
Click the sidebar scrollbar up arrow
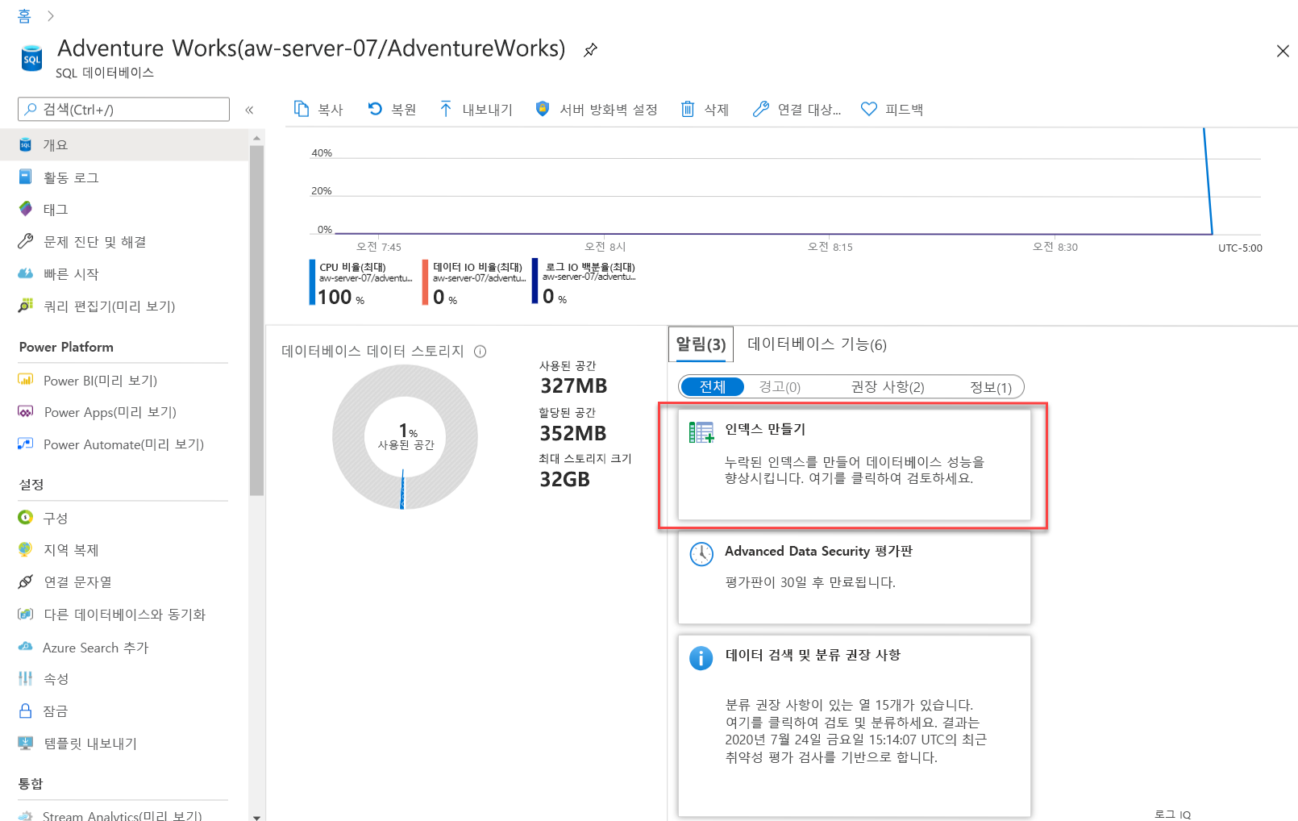coord(256,138)
